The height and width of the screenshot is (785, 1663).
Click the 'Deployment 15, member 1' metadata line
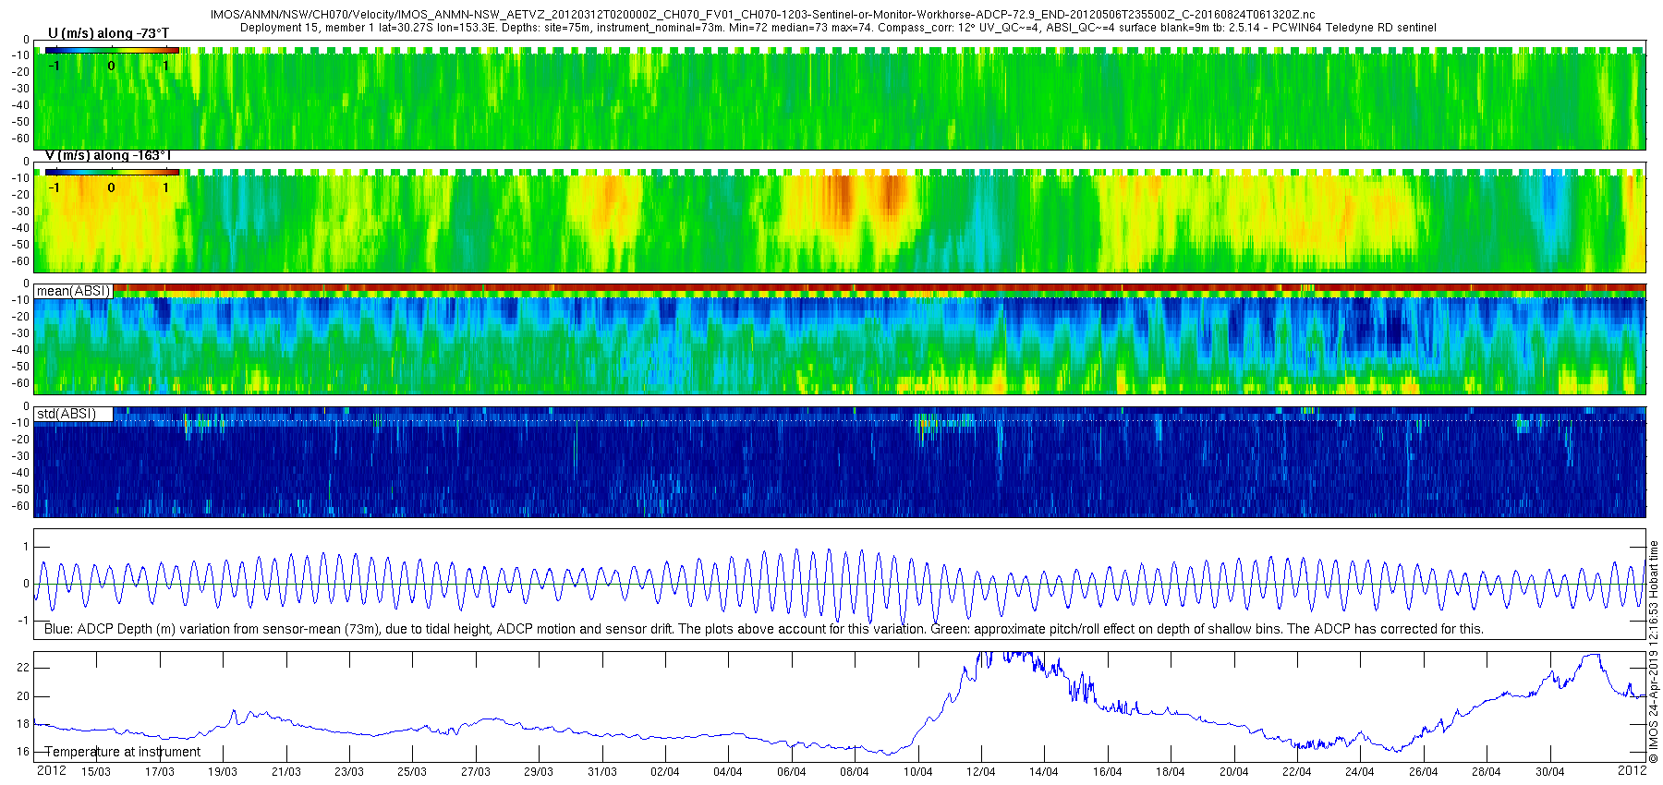click(837, 28)
